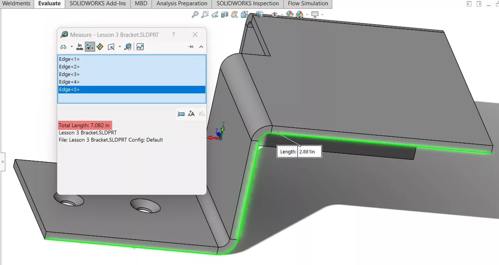Click the ruler icon beside the font size icons

181,114
